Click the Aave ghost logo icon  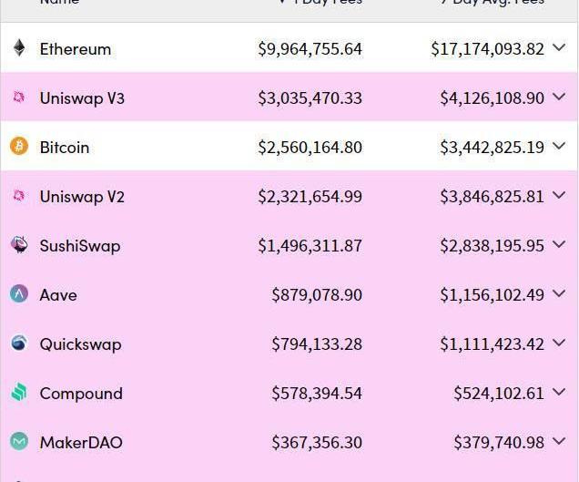point(19,294)
